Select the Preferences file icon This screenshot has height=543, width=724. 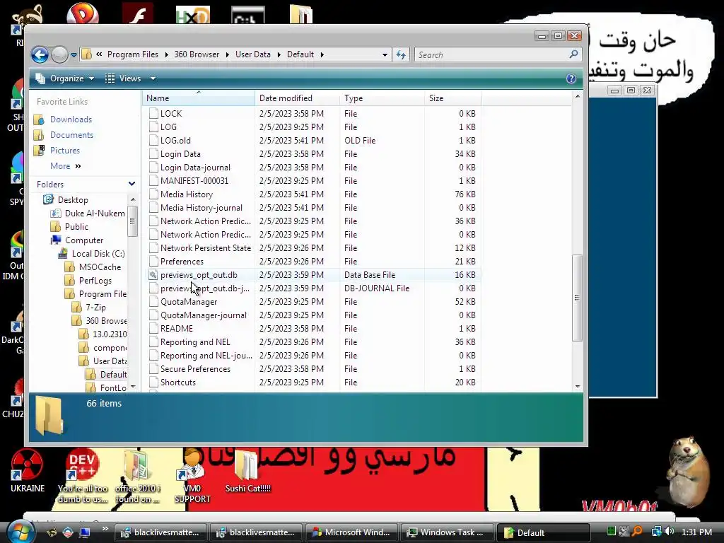coord(153,262)
